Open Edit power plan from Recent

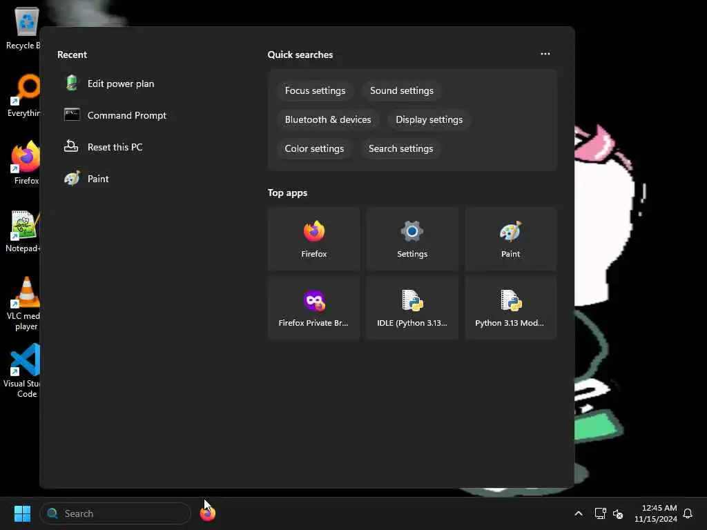click(110, 84)
